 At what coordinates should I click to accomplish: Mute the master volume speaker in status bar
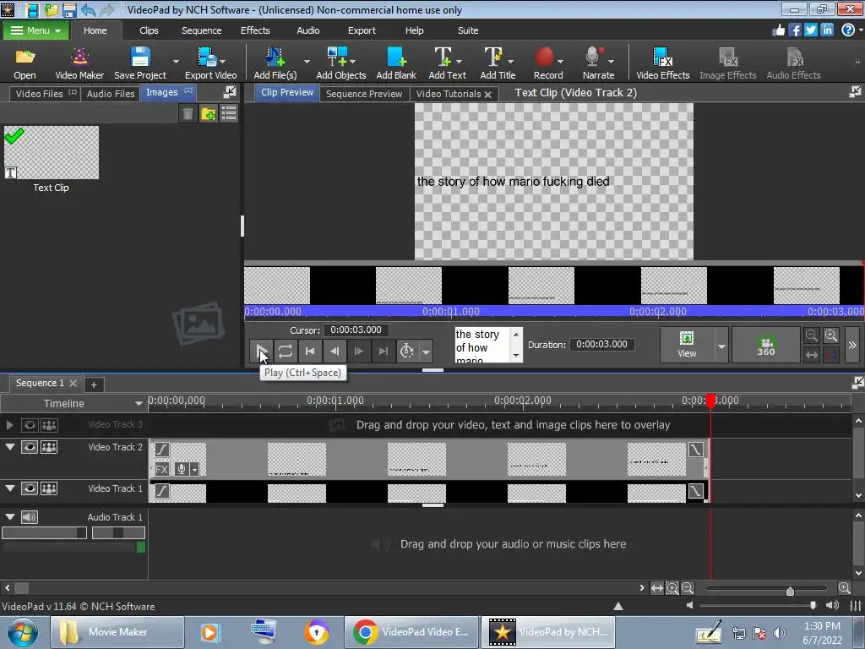(689, 605)
